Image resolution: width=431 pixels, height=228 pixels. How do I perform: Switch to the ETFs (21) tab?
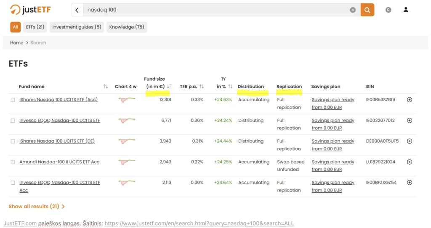35,27
